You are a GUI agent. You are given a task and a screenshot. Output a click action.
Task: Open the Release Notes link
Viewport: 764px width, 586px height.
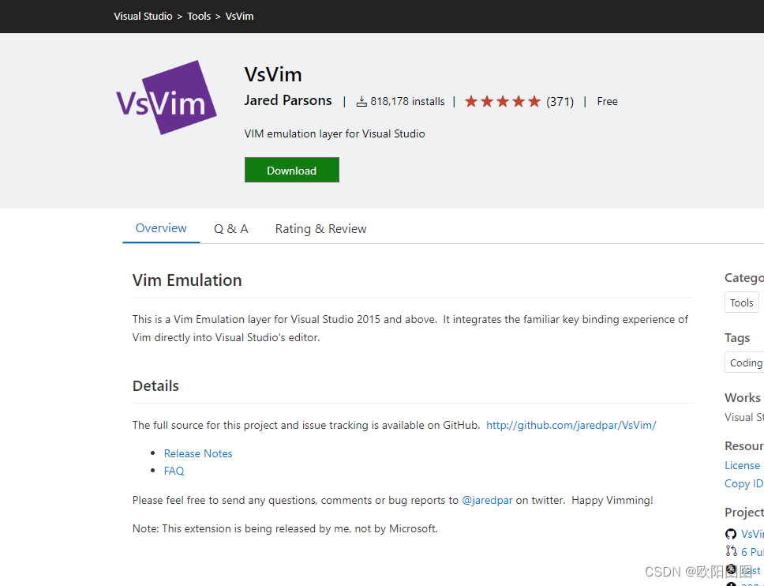[x=198, y=453]
